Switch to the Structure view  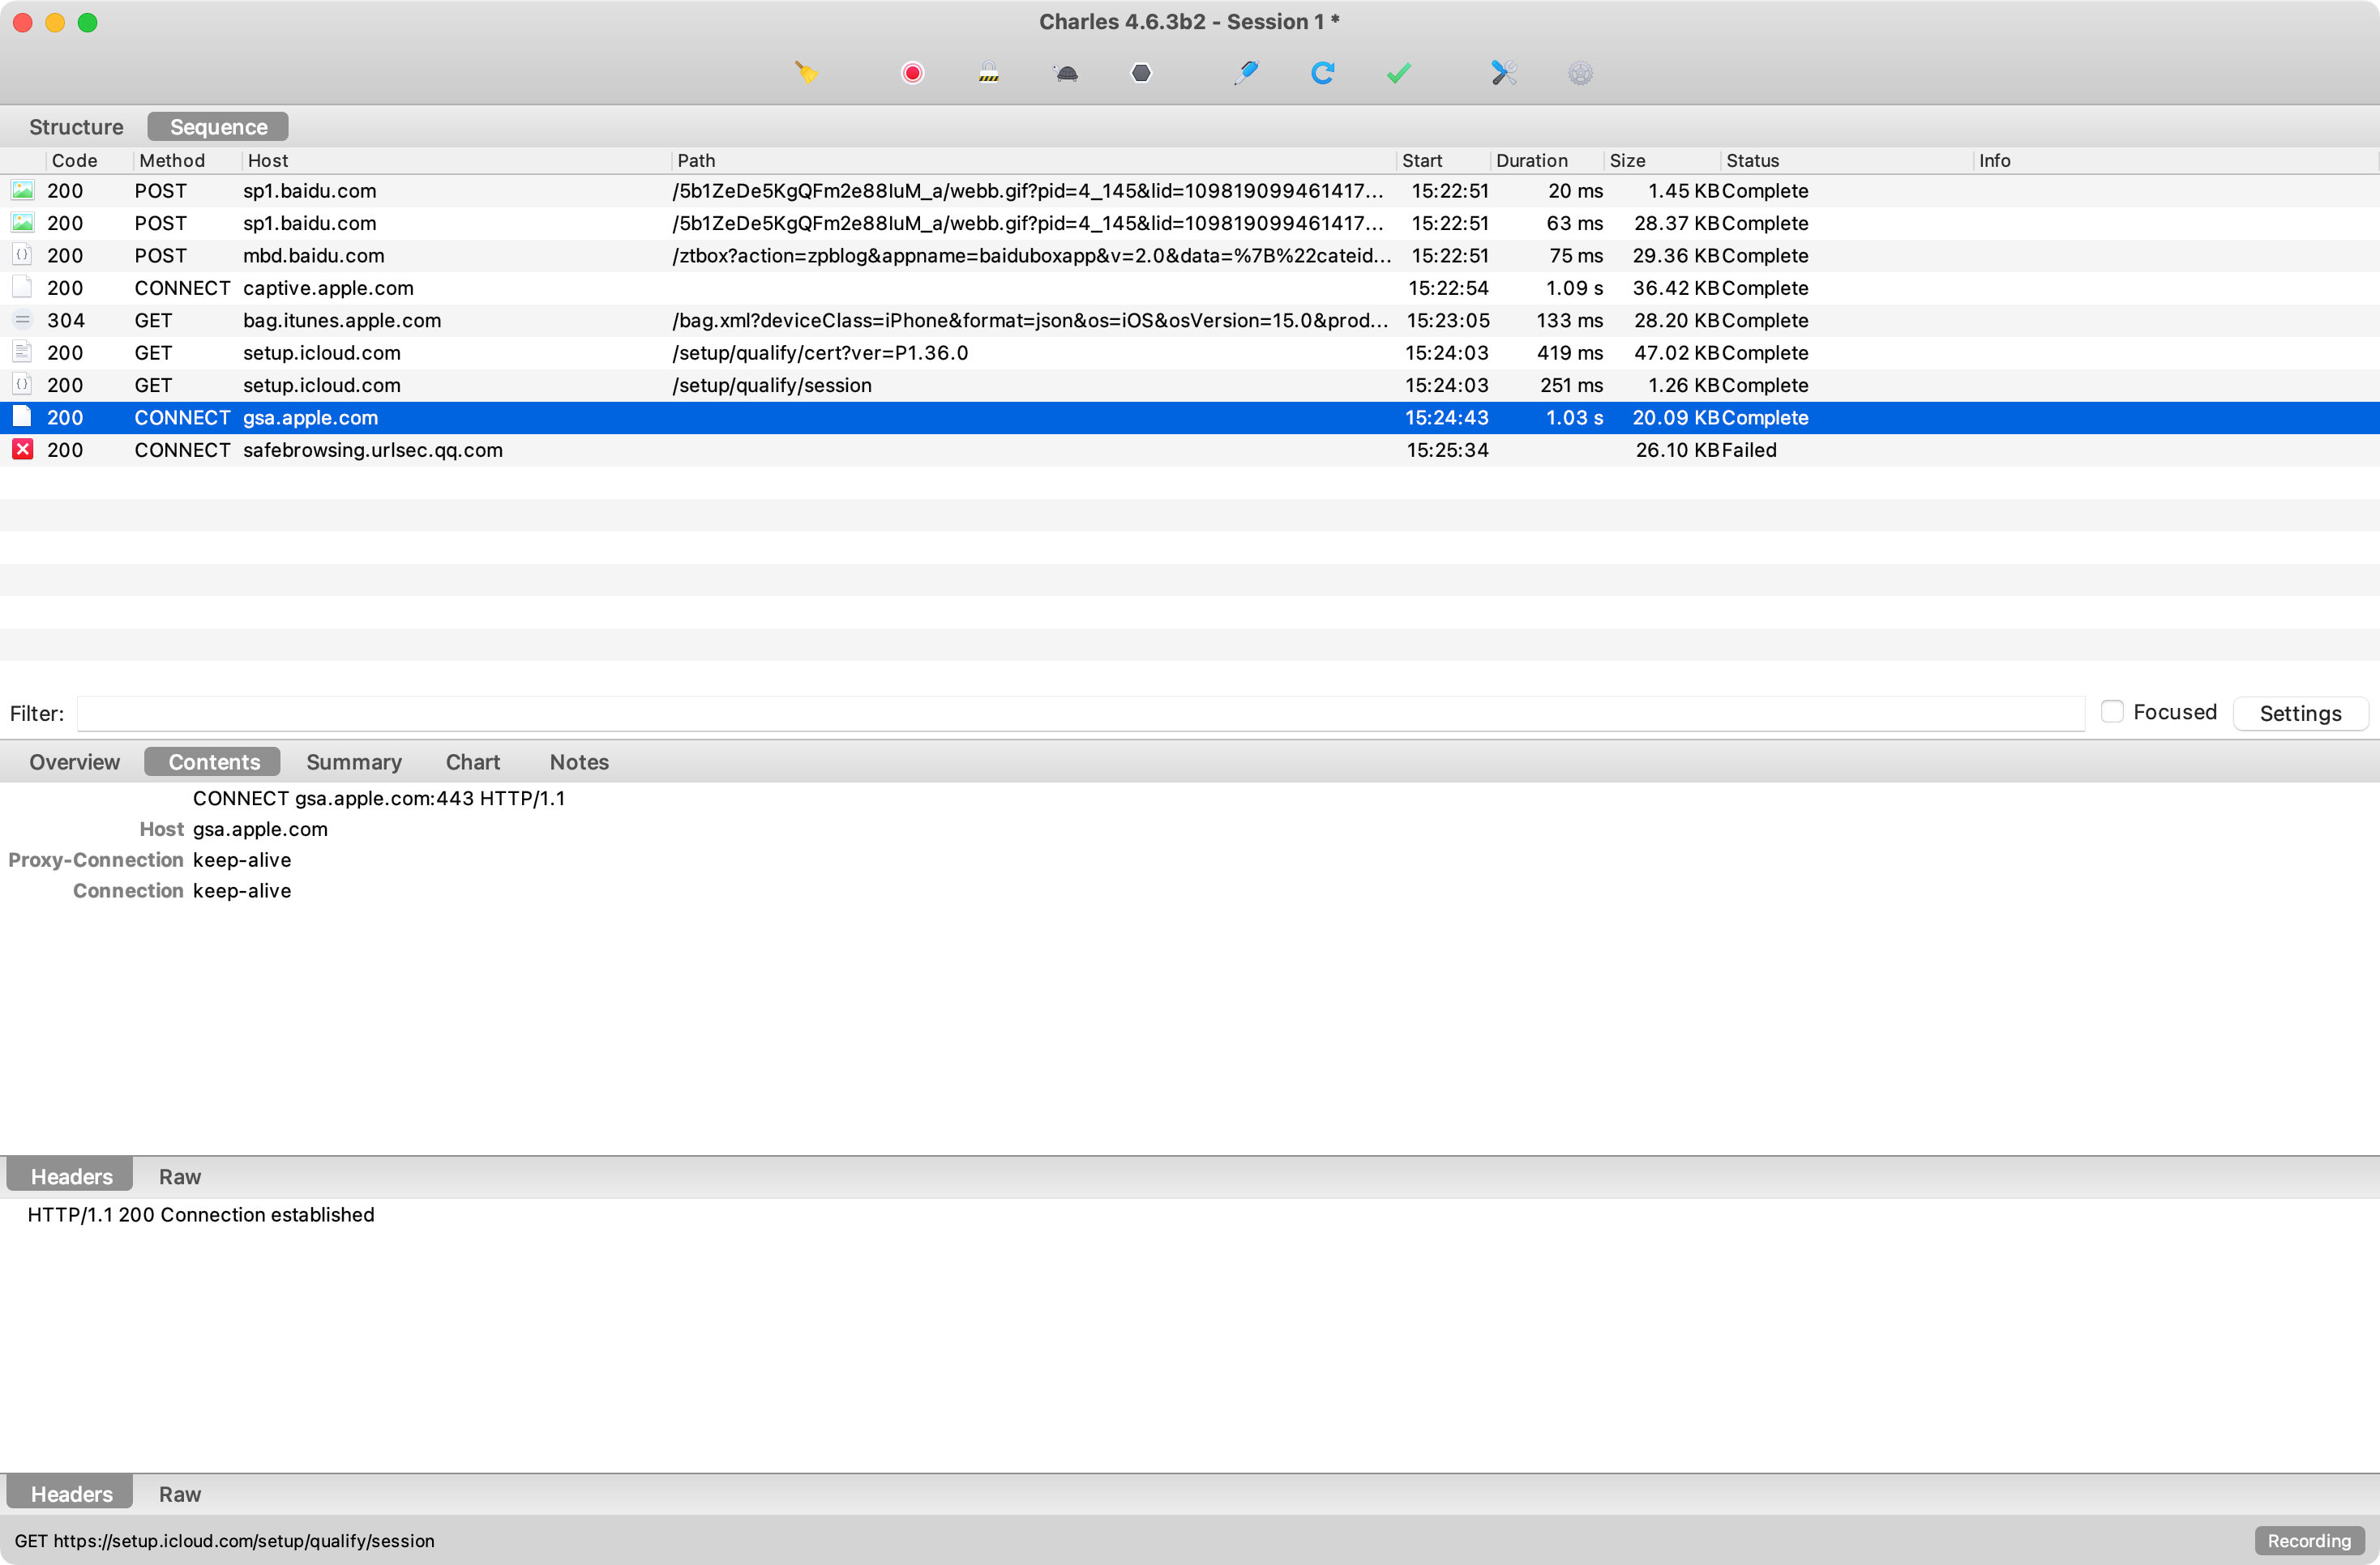click(76, 127)
